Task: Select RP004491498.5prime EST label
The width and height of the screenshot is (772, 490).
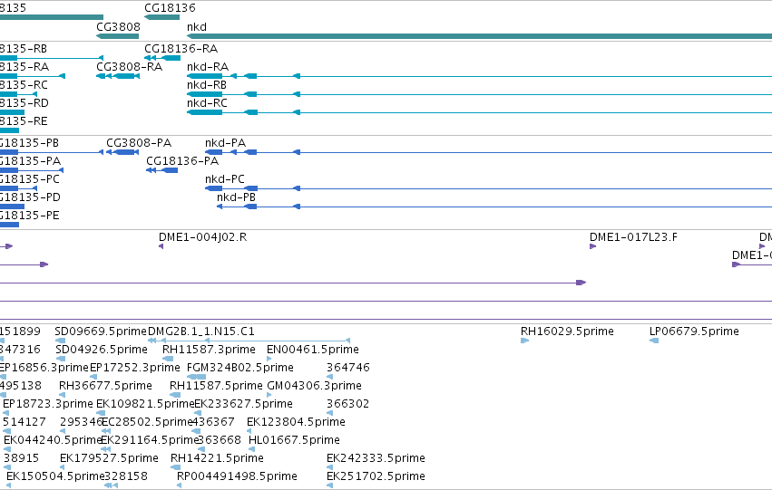Action: coord(237,477)
